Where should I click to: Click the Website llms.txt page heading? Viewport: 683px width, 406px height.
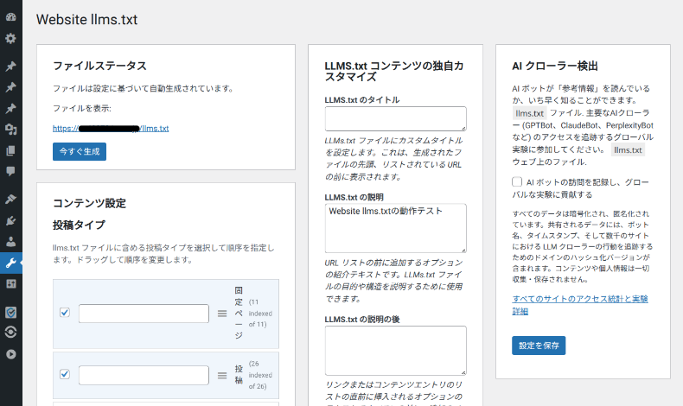click(86, 20)
